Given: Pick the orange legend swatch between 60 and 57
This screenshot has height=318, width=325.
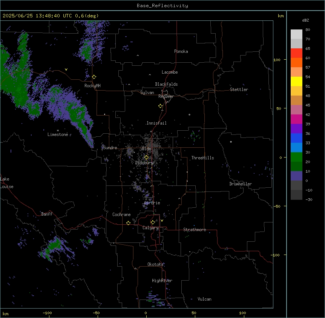Looking at the screenshot, I should [x=296, y=62].
